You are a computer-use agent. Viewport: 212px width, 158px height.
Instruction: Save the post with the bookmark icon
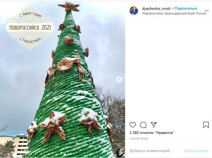[206, 125]
